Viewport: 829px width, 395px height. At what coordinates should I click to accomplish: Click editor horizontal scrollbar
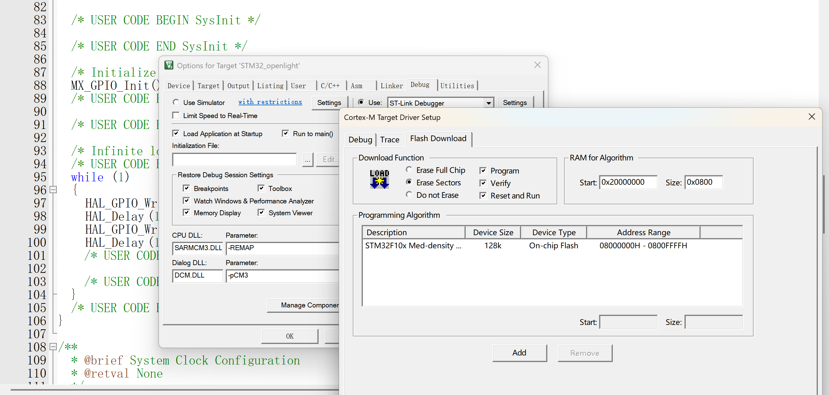(175, 390)
